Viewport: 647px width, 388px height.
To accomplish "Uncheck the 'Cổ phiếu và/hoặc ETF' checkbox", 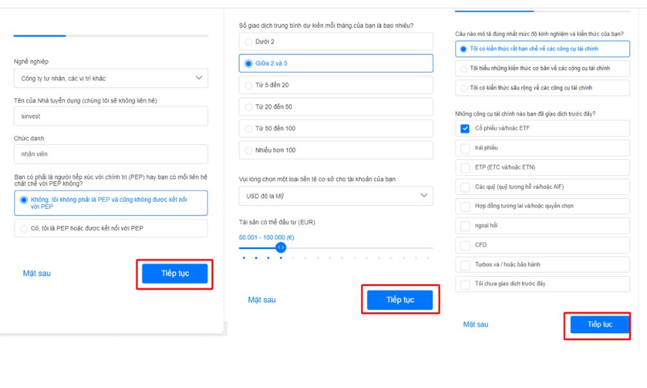I will (465, 128).
